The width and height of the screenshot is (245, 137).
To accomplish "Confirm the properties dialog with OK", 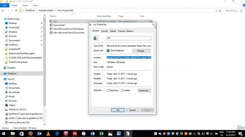I will (x=118, y=110).
